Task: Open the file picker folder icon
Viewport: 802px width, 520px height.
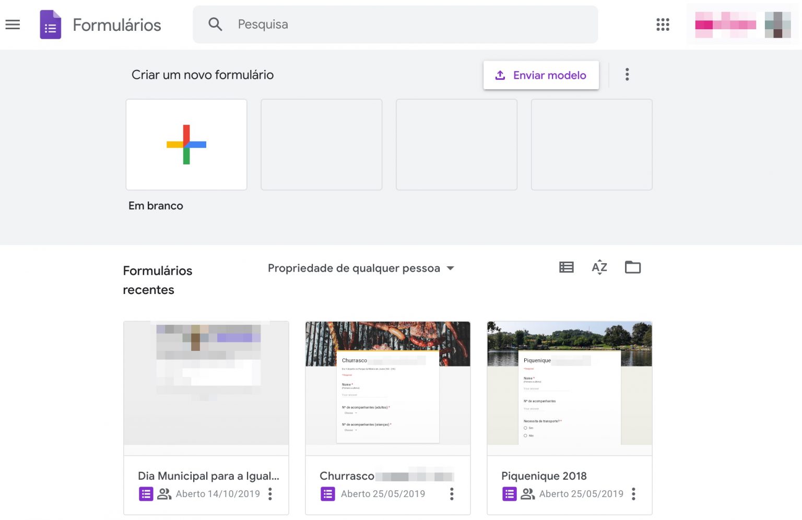Action: (633, 267)
